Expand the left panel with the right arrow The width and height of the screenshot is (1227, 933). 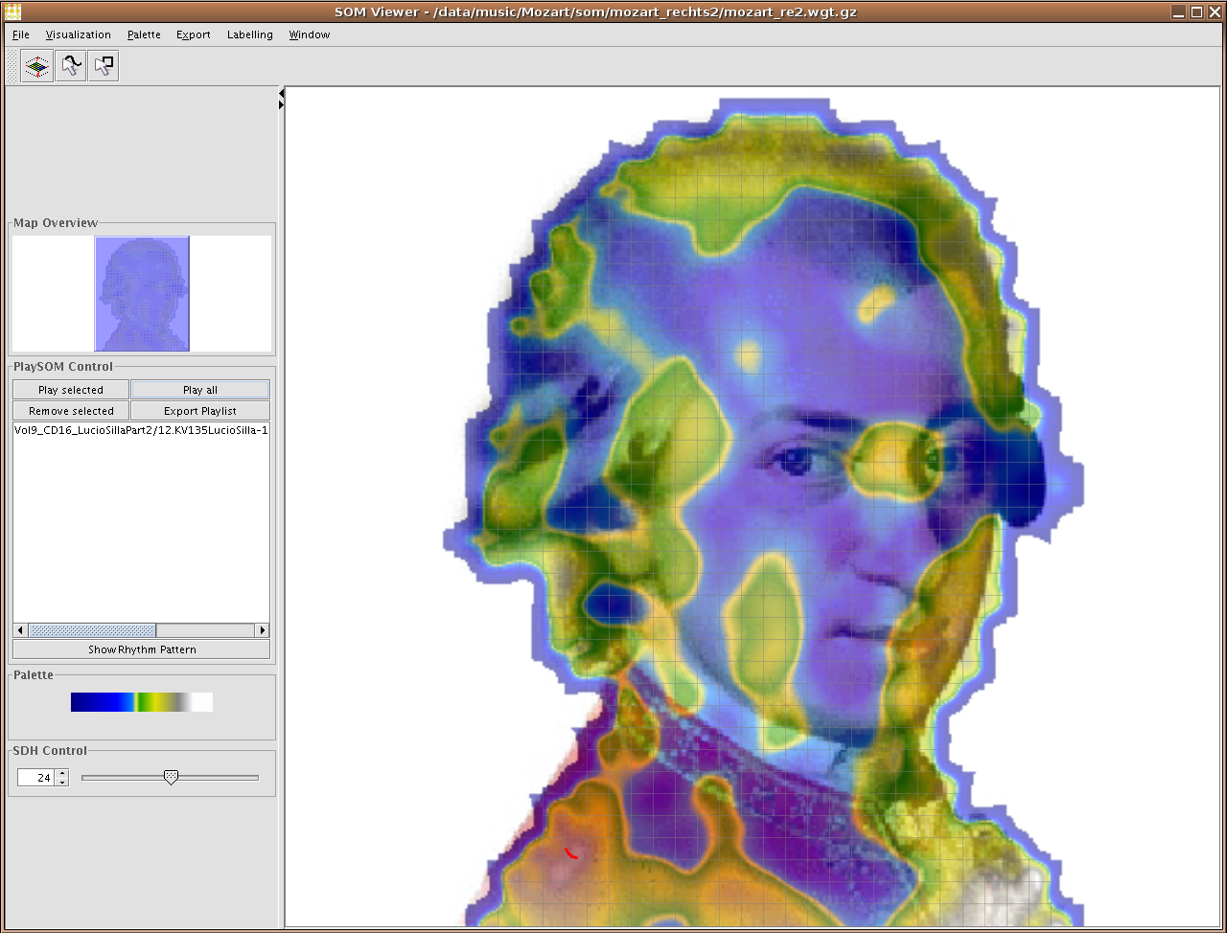point(281,104)
